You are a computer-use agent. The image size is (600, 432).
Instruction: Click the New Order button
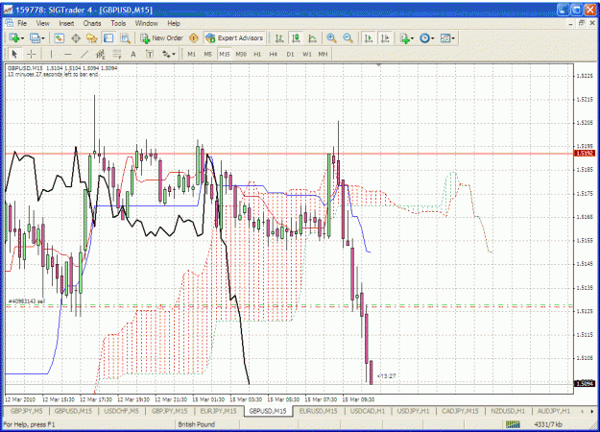click(x=161, y=38)
